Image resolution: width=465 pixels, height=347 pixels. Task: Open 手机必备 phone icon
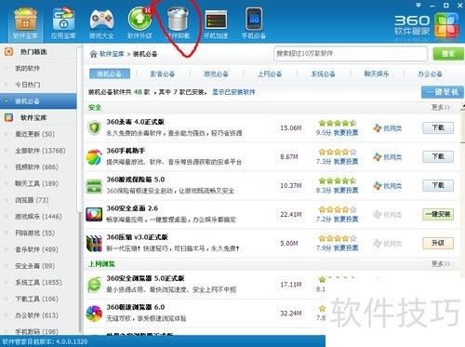coord(254,23)
